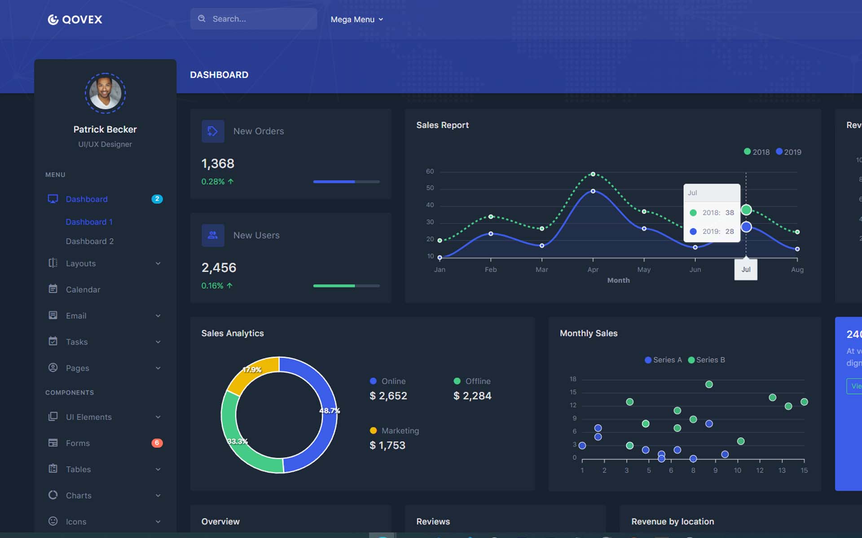Click the search magnifier icon
The width and height of the screenshot is (862, 538).
tap(202, 18)
